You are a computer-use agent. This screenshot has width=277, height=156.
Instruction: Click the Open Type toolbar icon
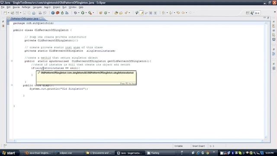[x=116, y=13]
